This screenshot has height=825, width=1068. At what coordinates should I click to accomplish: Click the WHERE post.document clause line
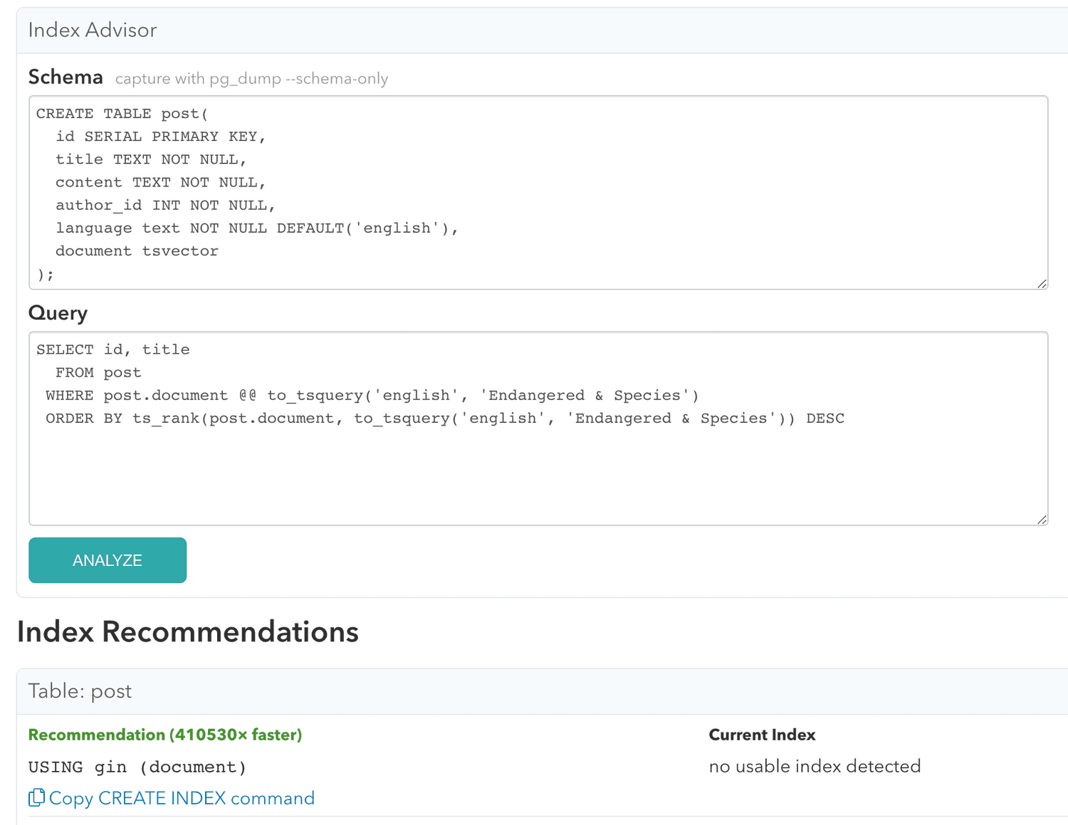pyautogui.click(x=372, y=396)
